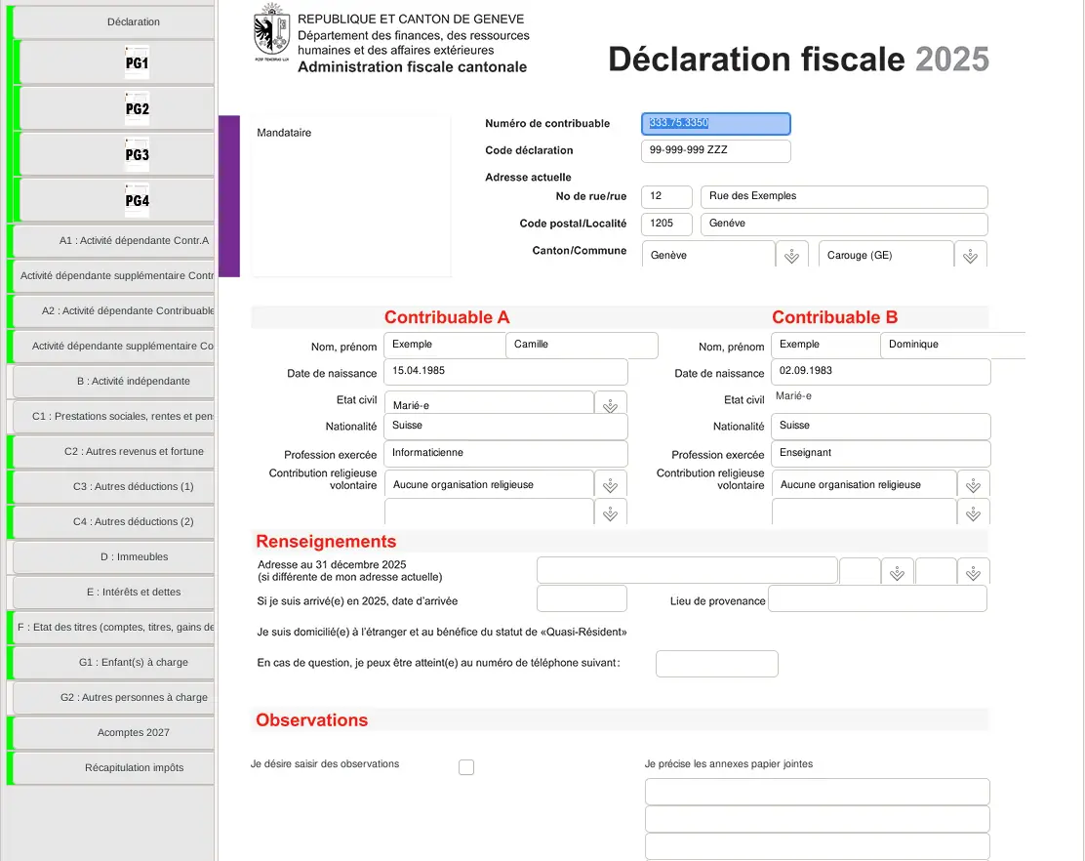Screen dimensions: 1085x861
Task: Click the Rue des Exemples street field
Action: (x=844, y=196)
